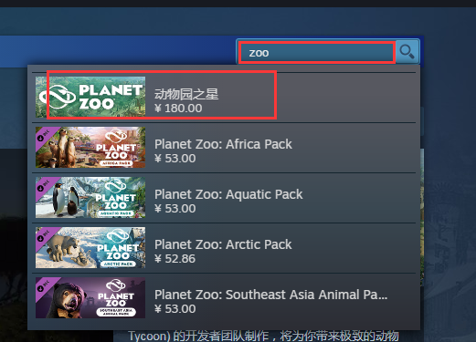Click the DLC badge on Aquatic Pack image

(44, 185)
